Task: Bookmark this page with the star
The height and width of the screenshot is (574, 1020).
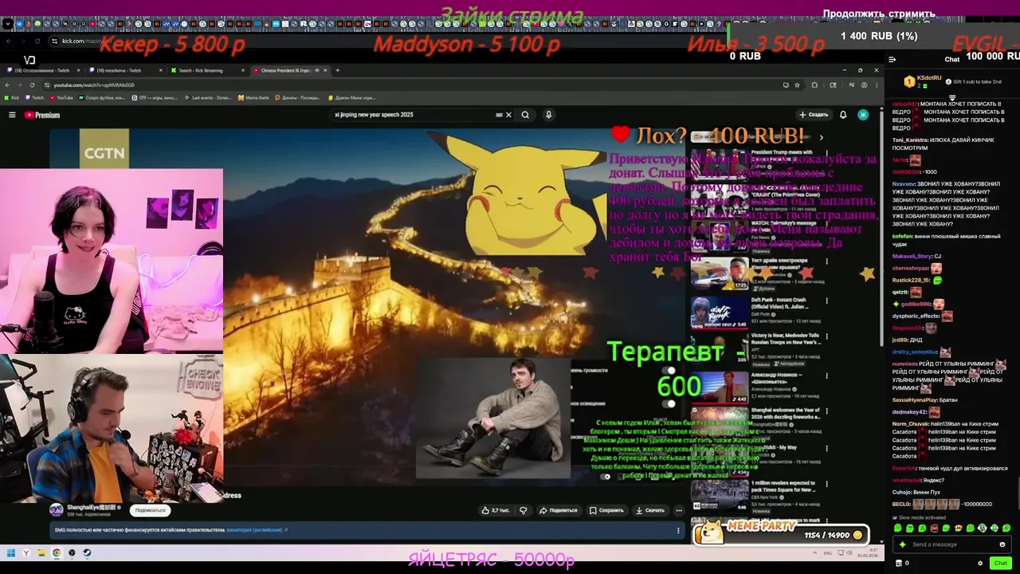Action: [799, 85]
